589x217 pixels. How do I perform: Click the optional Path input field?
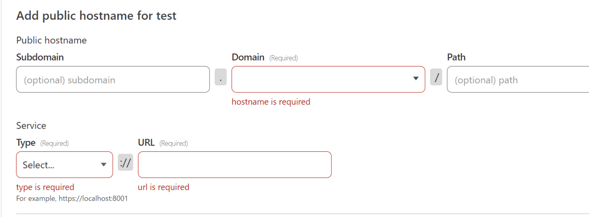click(517, 79)
